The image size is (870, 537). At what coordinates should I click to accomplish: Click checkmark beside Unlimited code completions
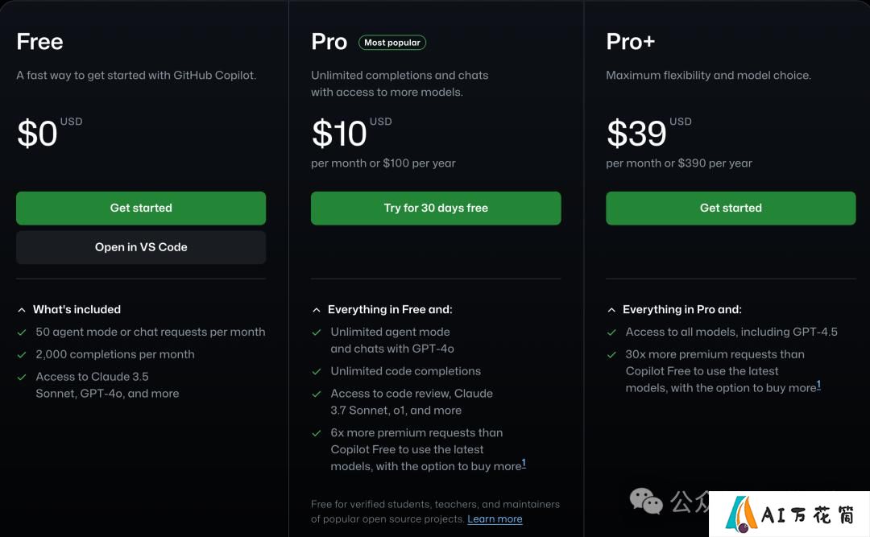click(317, 372)
